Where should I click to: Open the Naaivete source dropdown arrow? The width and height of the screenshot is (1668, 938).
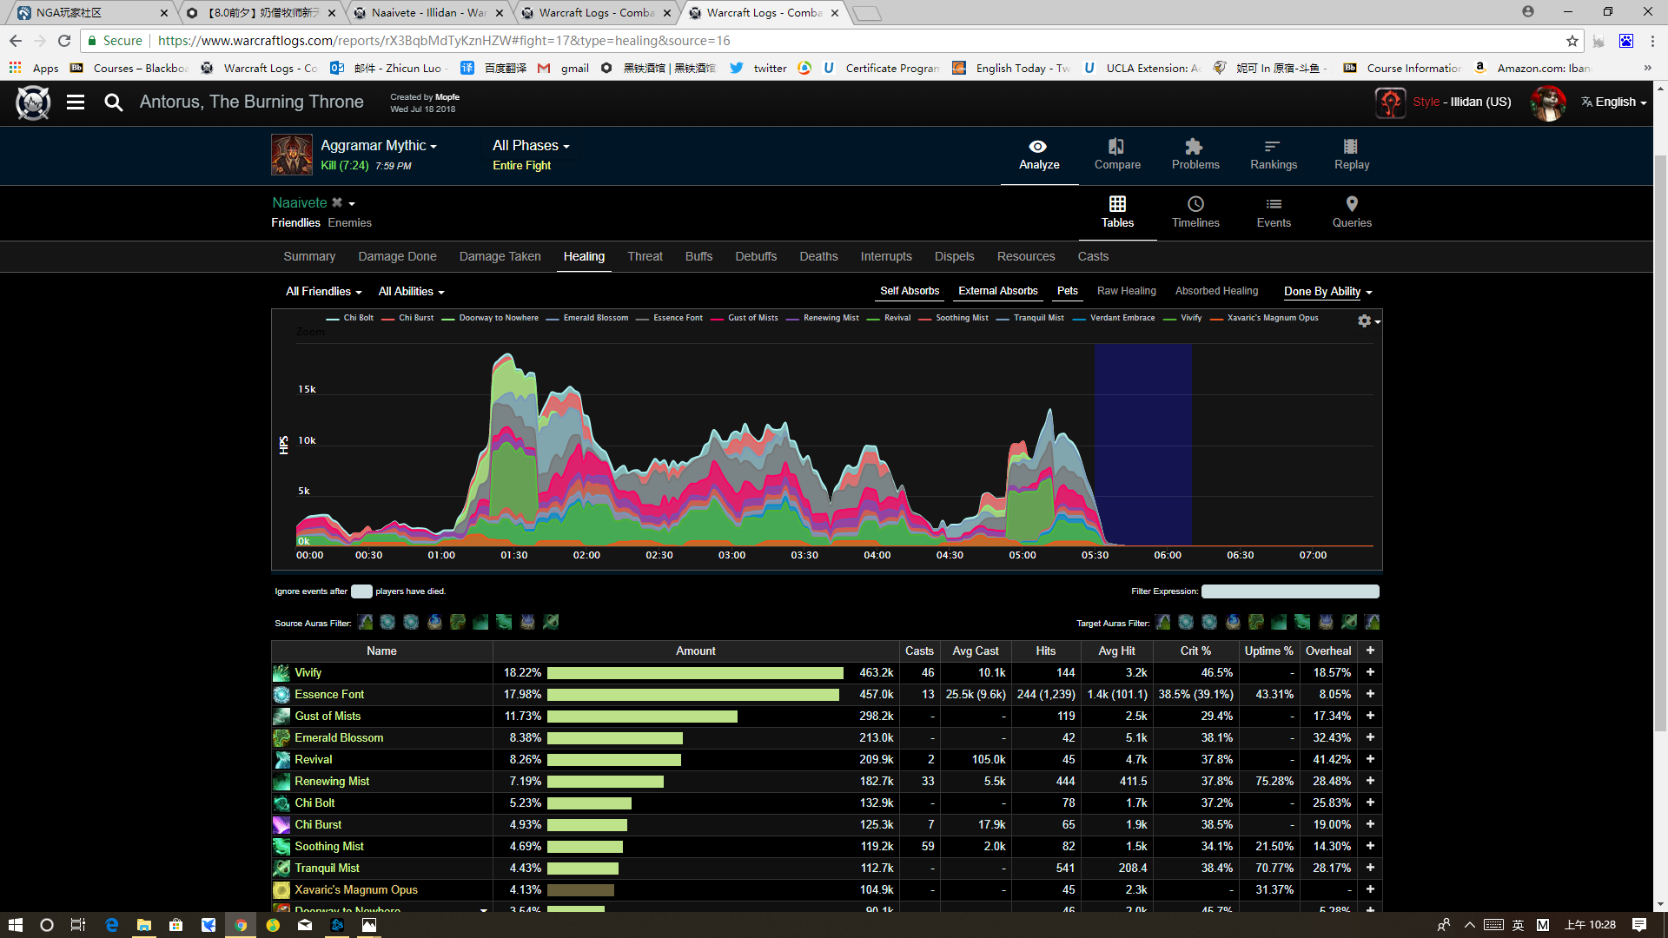(352, 204)
